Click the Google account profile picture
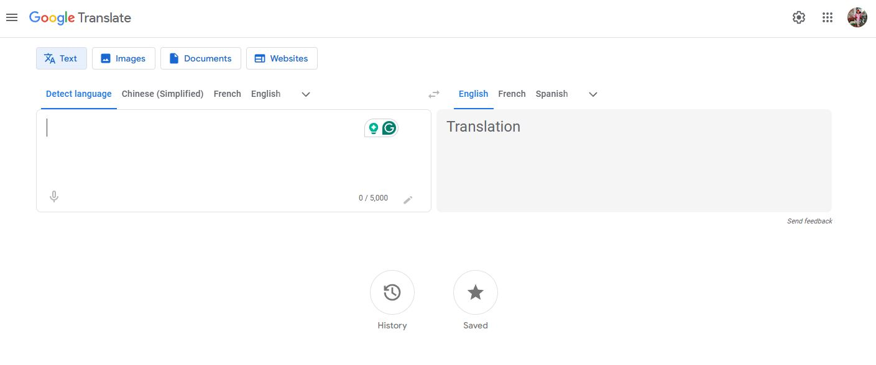The width and height of the screenshot is (876, 365). coord(857,17)
